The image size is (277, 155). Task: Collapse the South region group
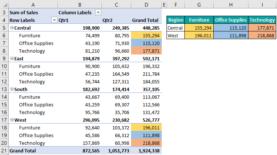pos(12,89)
